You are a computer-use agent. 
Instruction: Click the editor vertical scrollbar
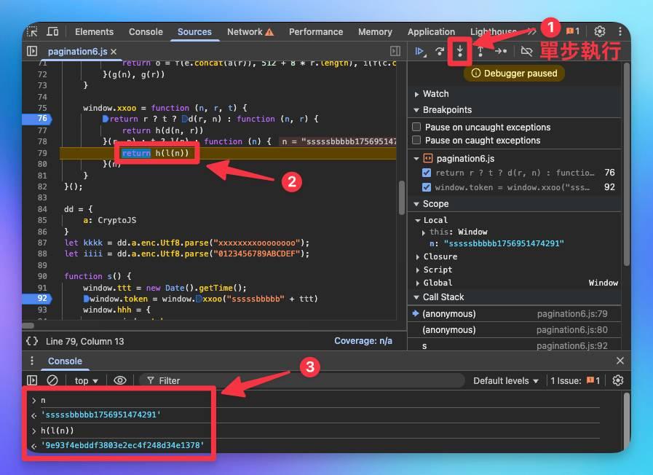pos(401,197)
